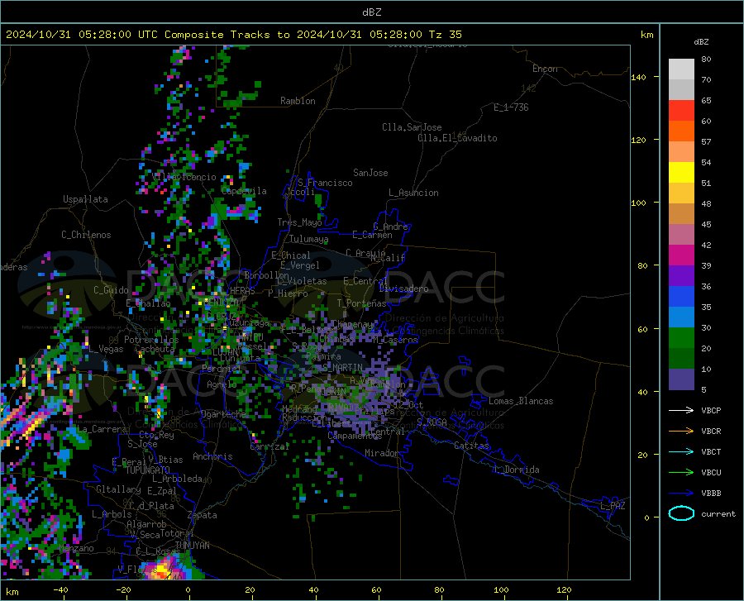Click the TUPUNGATO map label
The width and height of the screenshot is (744, 601).
tap(148, 470)
